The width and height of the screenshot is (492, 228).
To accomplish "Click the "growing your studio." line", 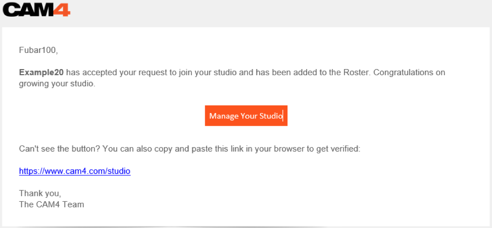I will tap(57, 83).
